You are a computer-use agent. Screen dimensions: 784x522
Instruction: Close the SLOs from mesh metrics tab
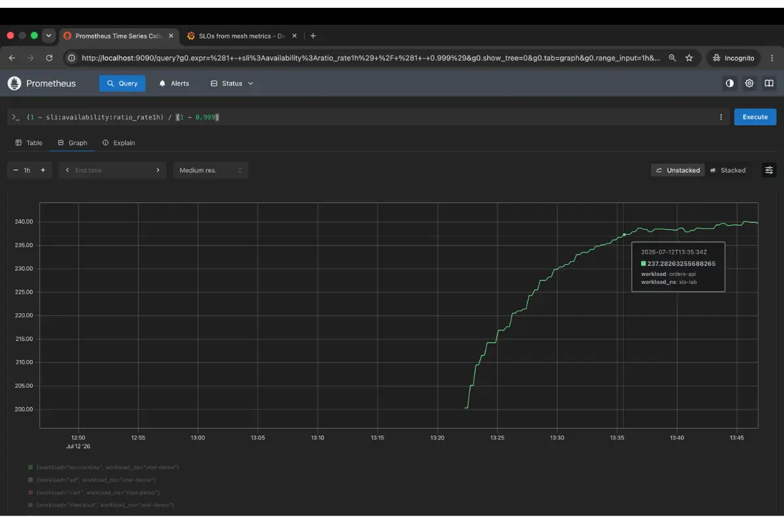point(295,36)
